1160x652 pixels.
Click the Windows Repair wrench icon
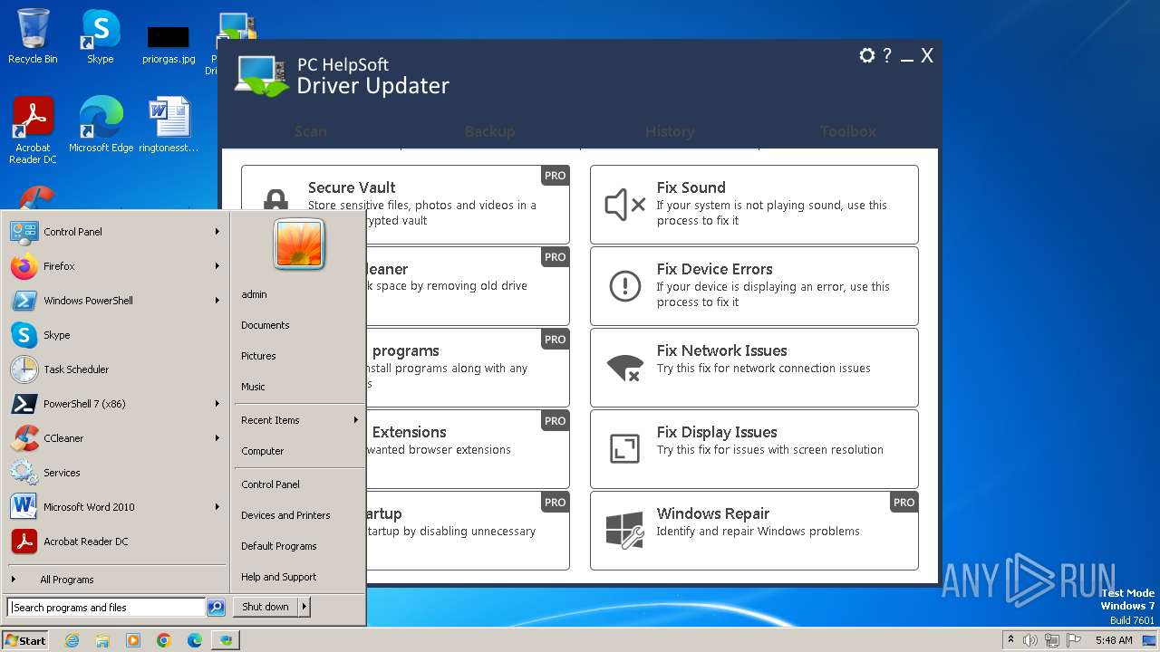tap(624, 531)
